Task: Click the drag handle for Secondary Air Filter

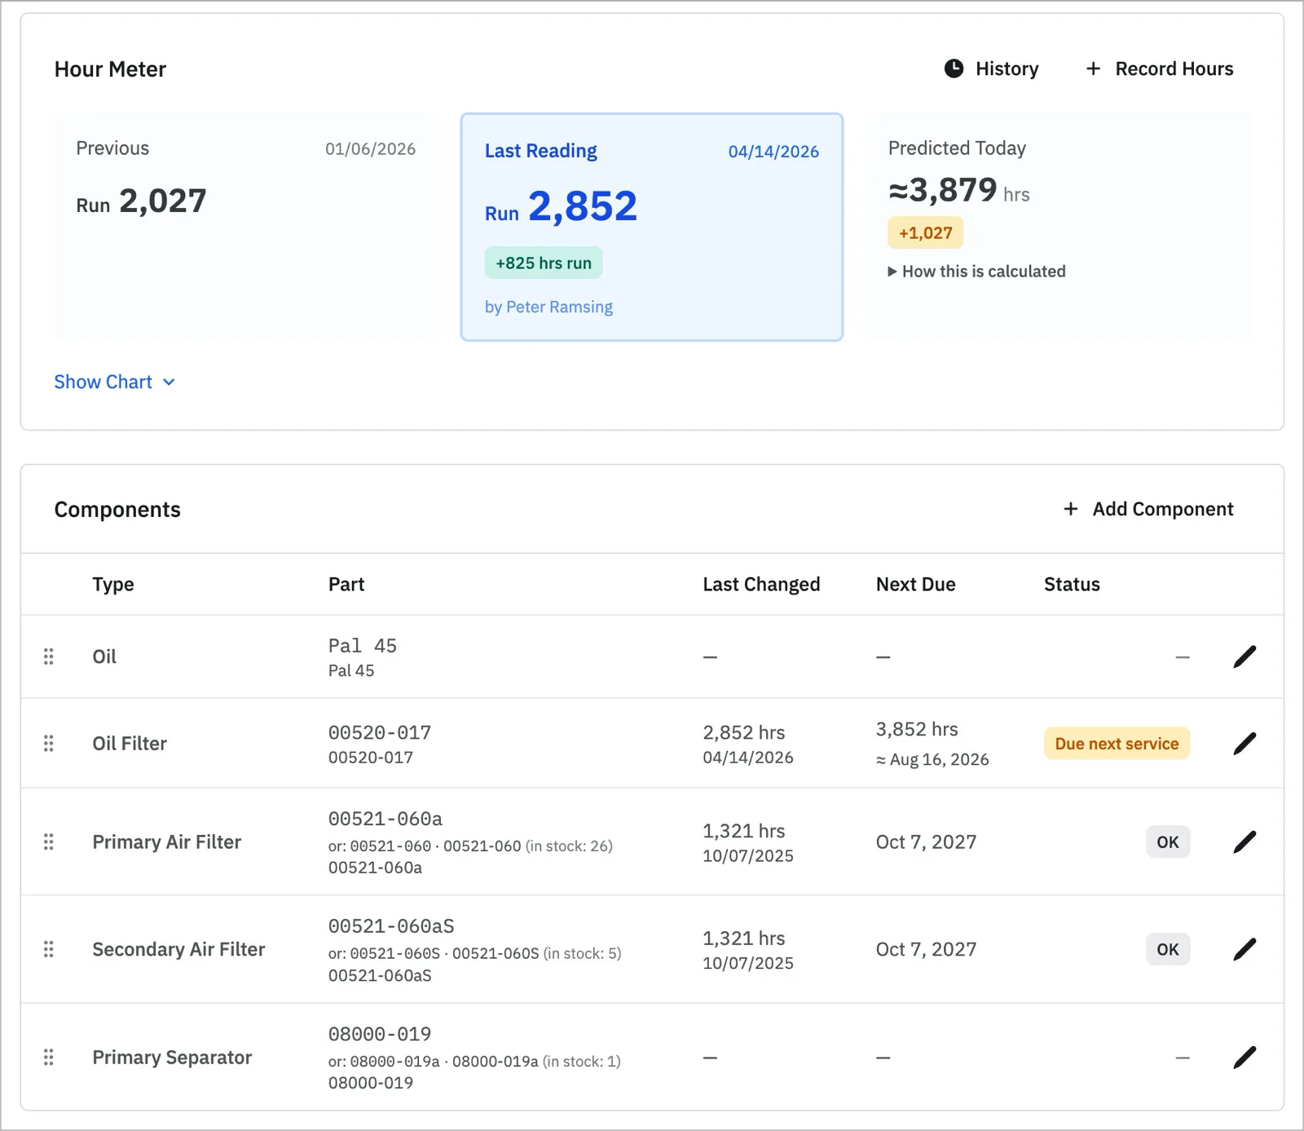Action: coord(49,949)
